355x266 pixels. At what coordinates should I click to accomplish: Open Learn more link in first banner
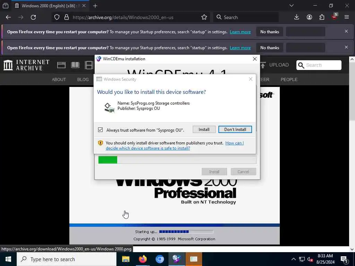(240, 32)
